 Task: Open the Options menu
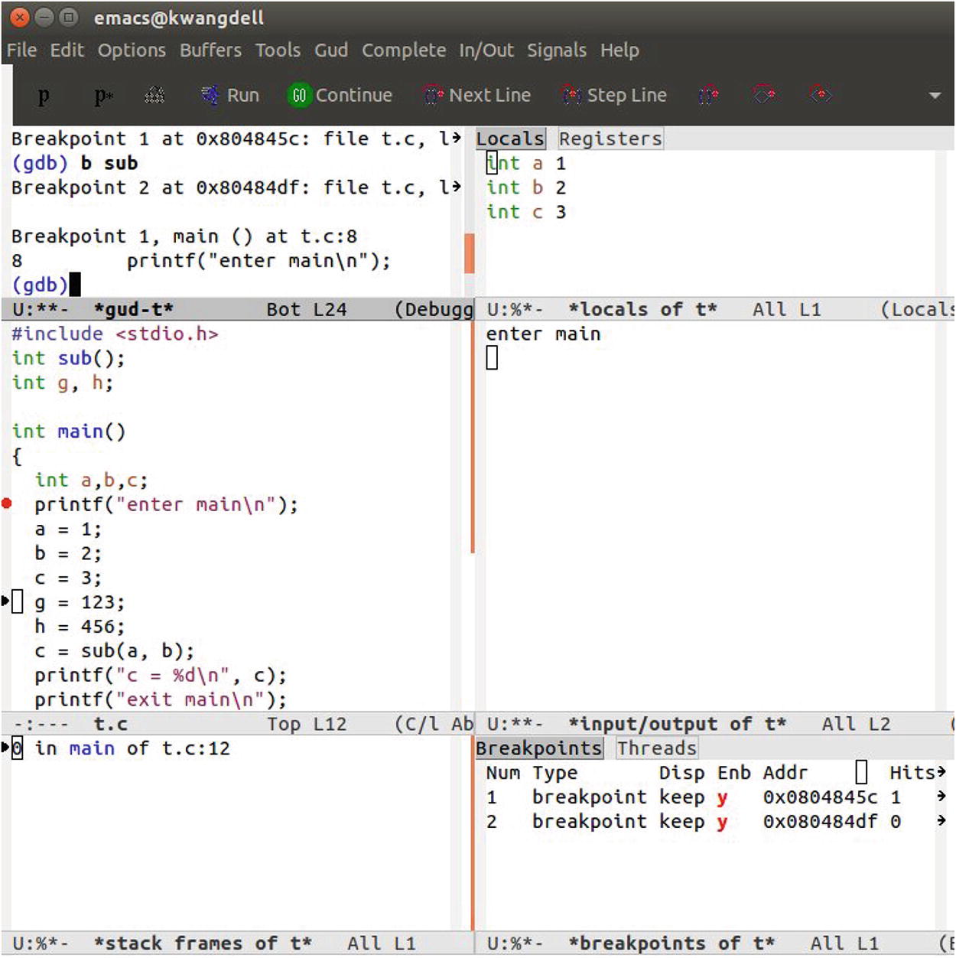tap(132, 51)
